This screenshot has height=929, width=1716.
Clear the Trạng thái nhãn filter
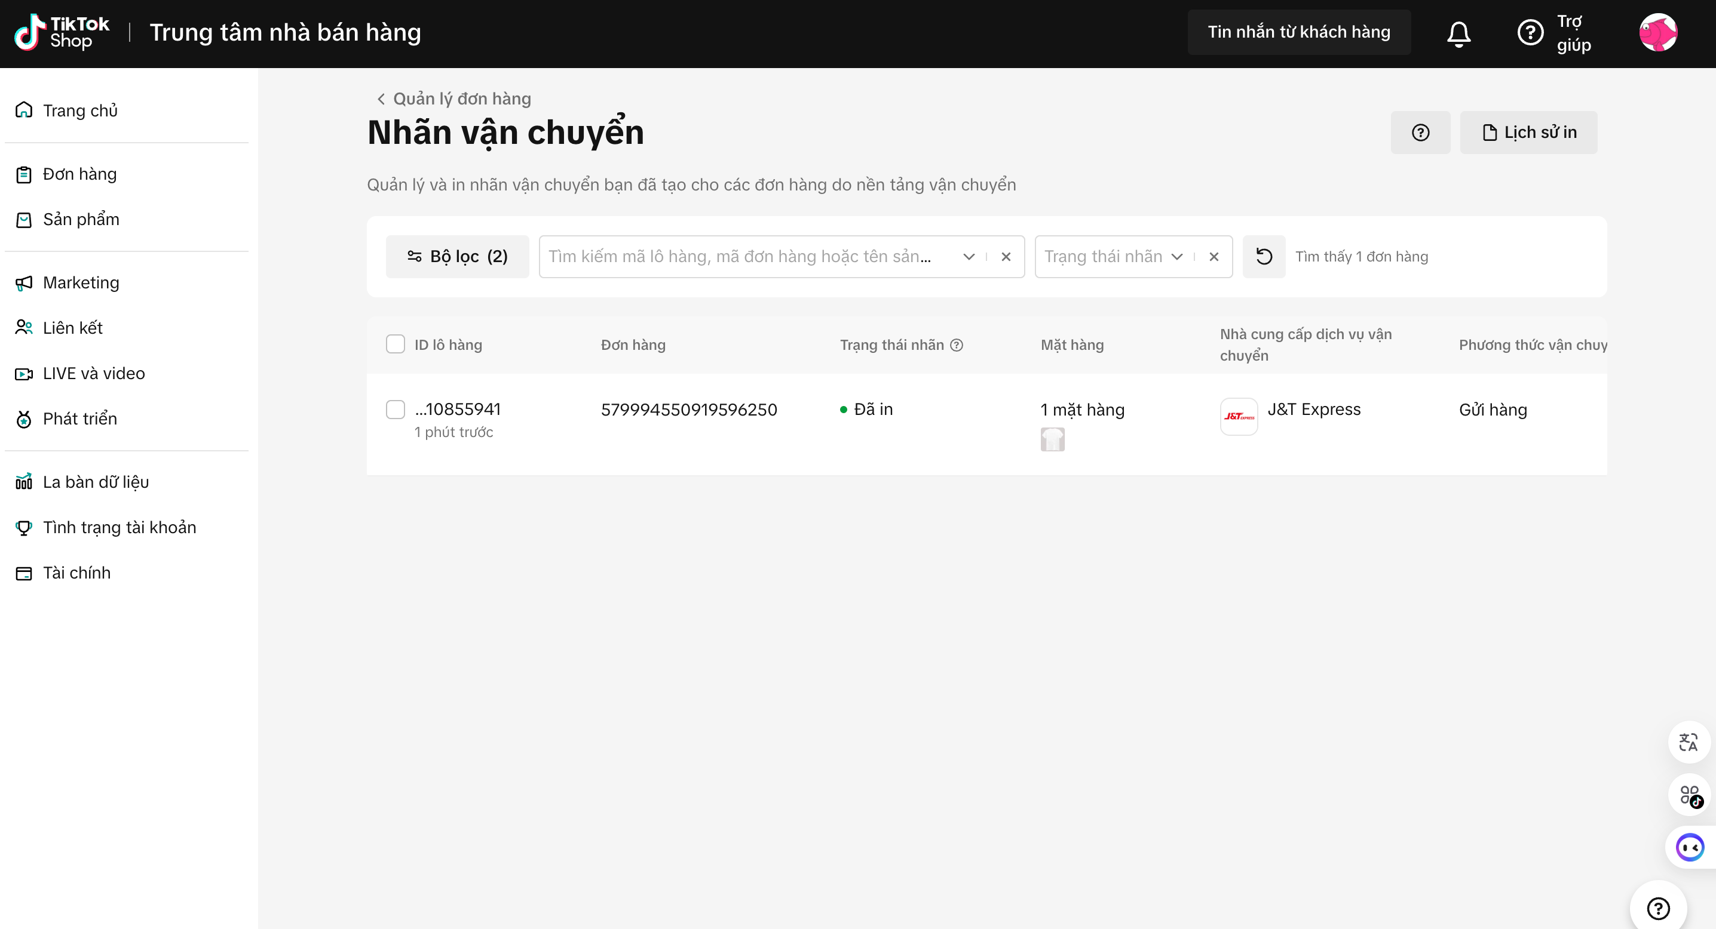point(1214,256)
